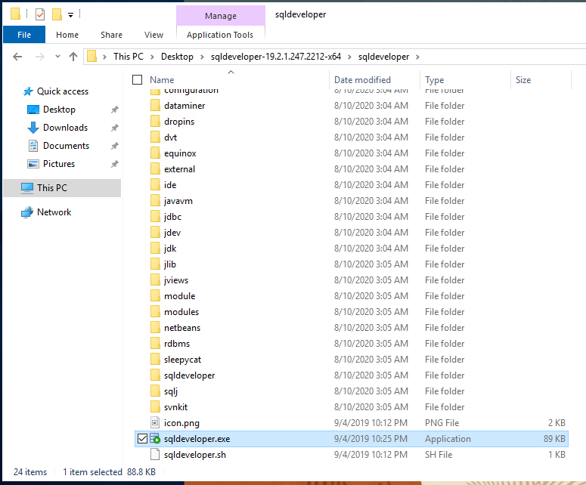Switch to the Home ribbon tab
586x485 pixels.
(67, 35)
